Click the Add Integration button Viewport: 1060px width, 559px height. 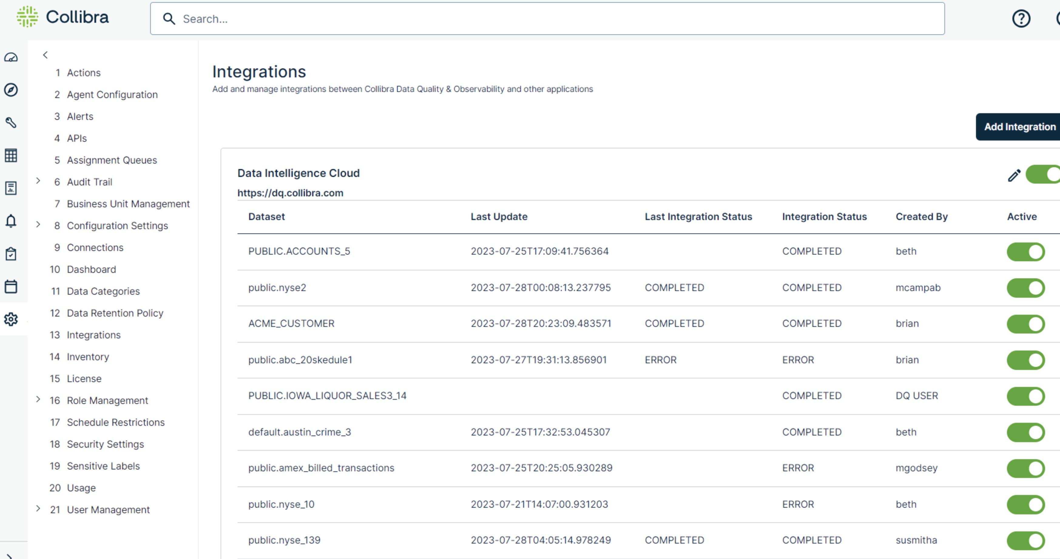tap(1019, 127)
